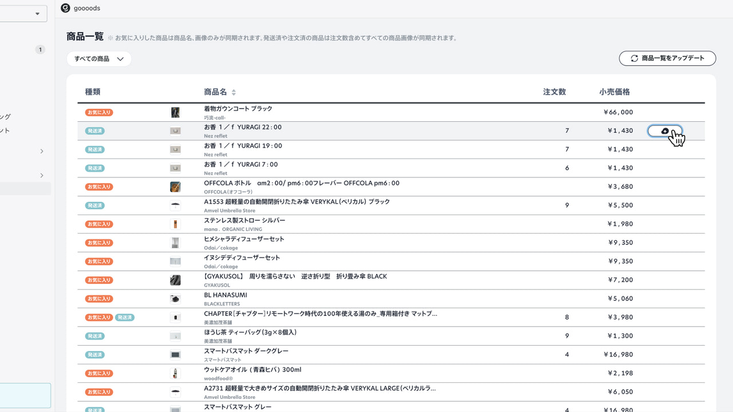This screenshot has width=733, height=412.
Task: Expand the upper chevron in the left sidebar
Action: [41, 150]
